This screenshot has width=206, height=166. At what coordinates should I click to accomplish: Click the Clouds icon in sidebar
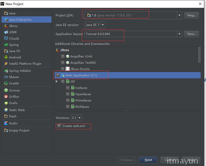pyautogui.click(x=6, y=39)
